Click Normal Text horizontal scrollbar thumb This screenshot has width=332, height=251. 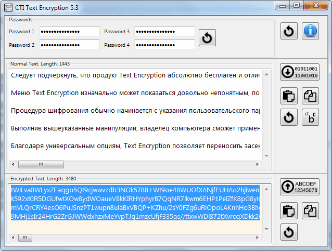[x=41, y=164]
